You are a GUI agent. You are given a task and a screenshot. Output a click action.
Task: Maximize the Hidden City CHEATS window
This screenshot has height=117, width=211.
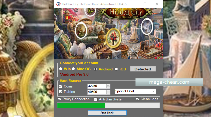click(x=145, y=4)
